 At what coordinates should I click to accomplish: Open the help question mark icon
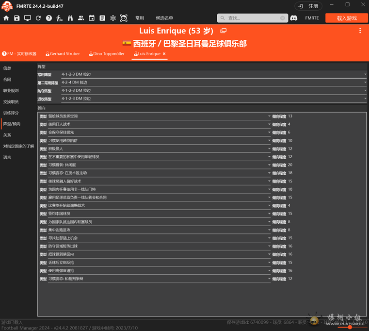[49, 18]
